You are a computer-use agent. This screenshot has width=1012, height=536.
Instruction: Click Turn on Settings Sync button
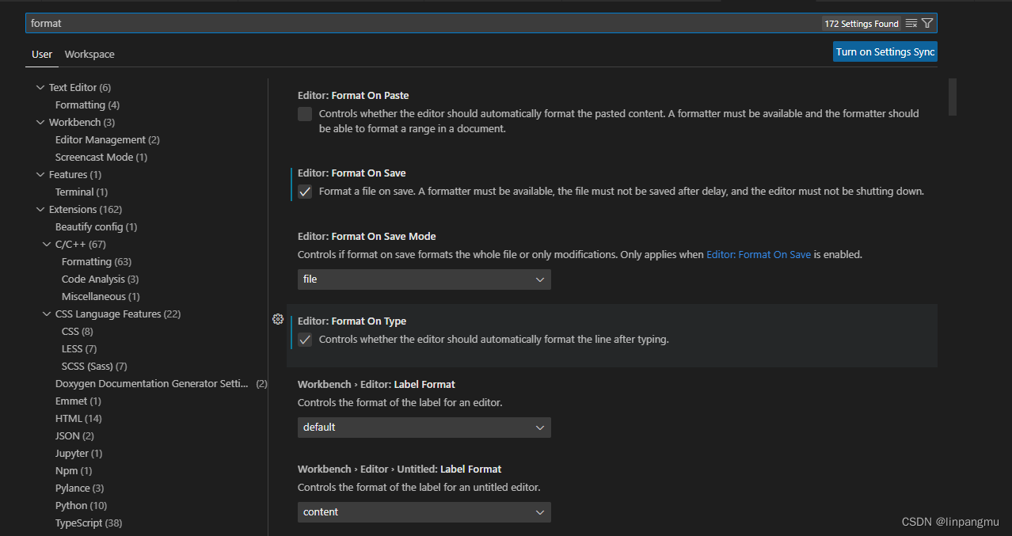click(885, 52)
